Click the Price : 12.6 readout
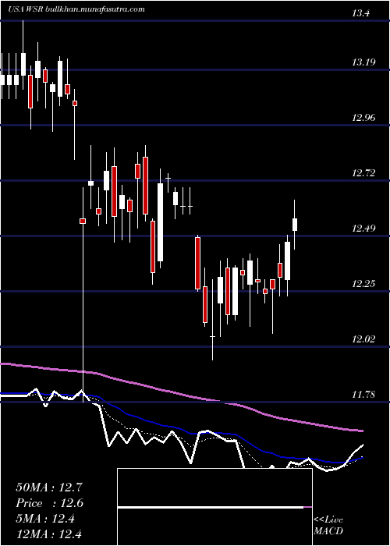Image resolution: width=390 pixels, height=546 pixels. coord(49,503)
